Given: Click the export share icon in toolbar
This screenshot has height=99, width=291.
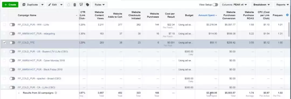Looking at the screenshot, I should tap(81, 5).
